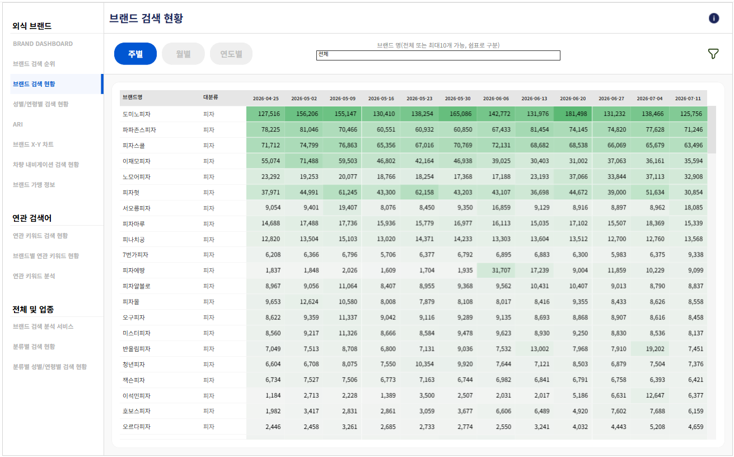The width and height of the screenshot is (734, 457).
Task: Select the 도미노피자 brand row
Action: [x=414, y=114]
